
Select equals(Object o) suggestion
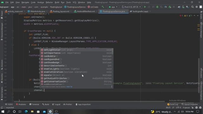click(x=76, y=75)
